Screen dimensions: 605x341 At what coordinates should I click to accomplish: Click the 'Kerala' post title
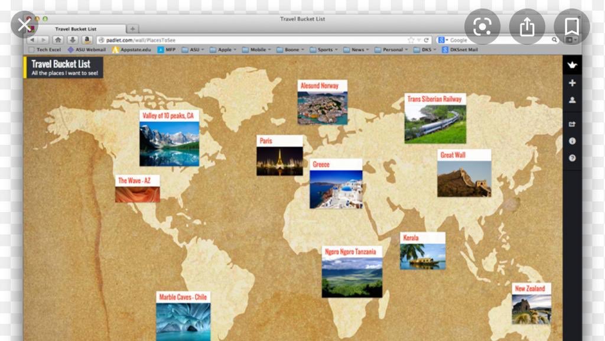point(411,238)
